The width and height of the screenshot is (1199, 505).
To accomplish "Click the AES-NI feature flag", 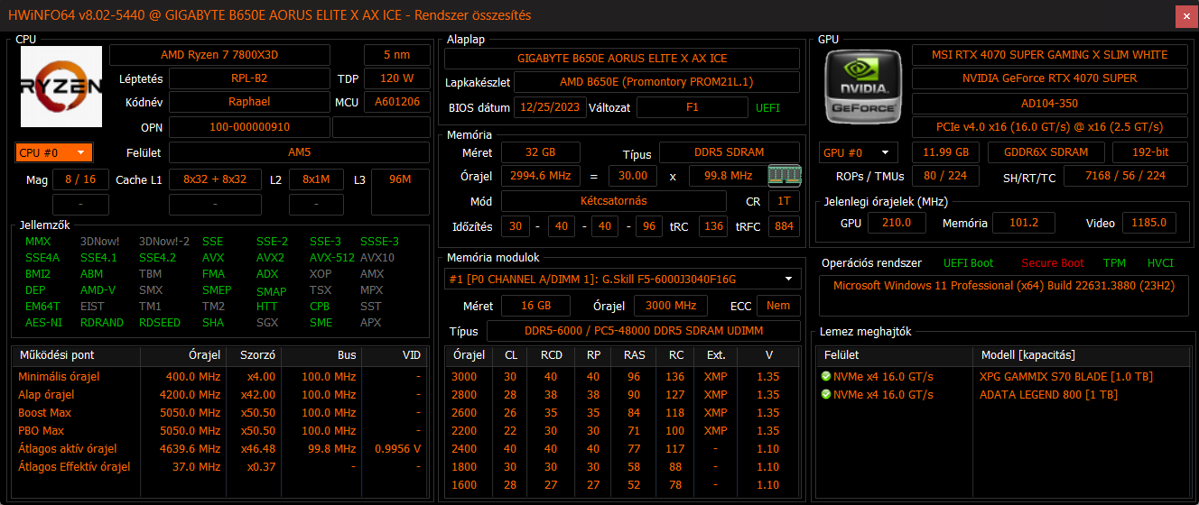I will [43, 322].
